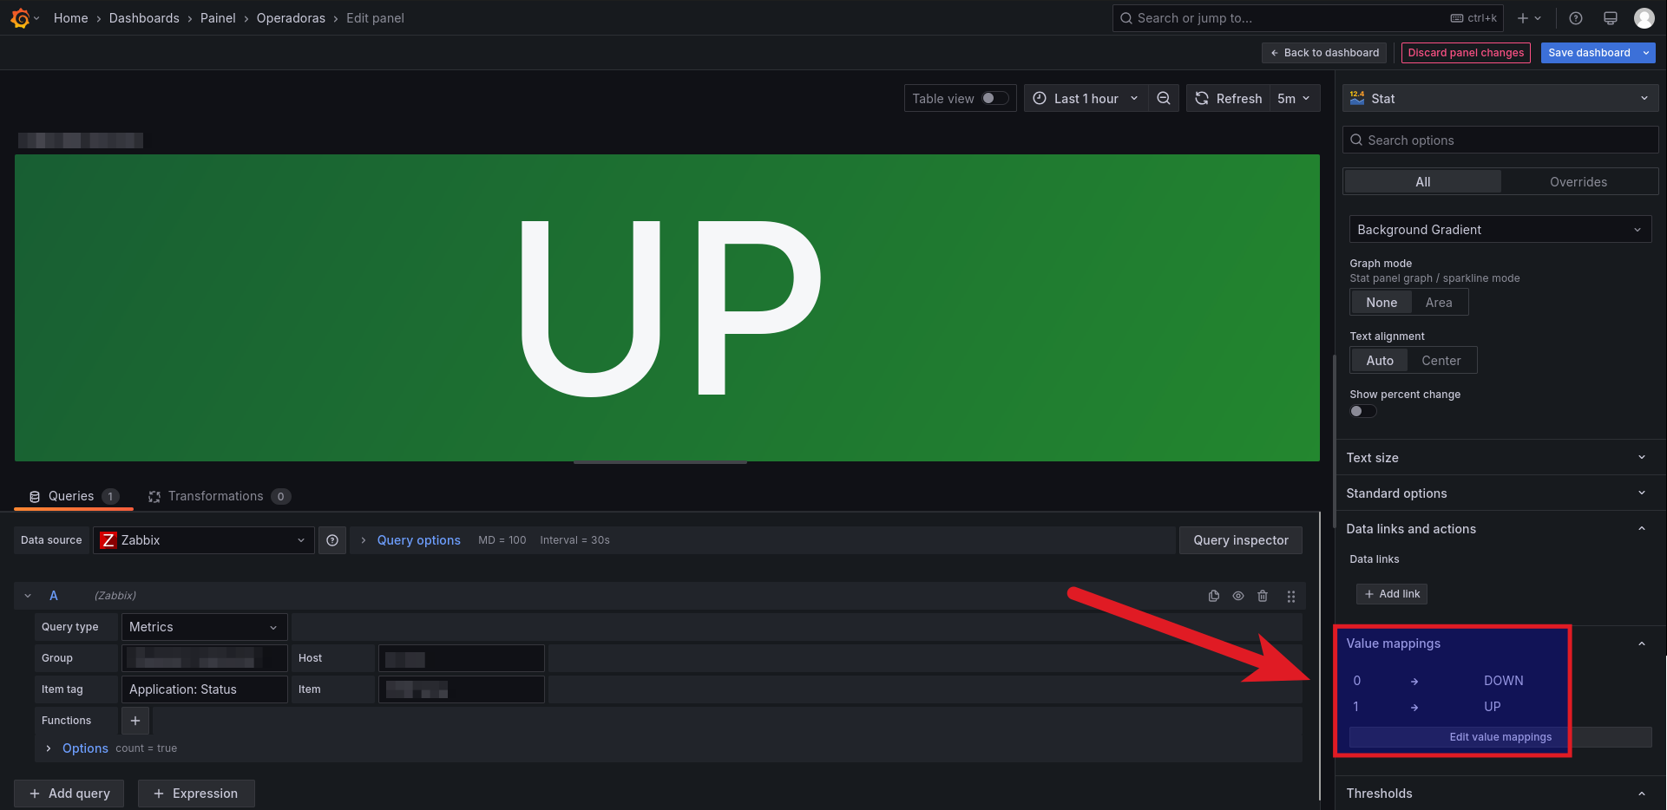Hide query A using the eye icon

point(1238,596)
